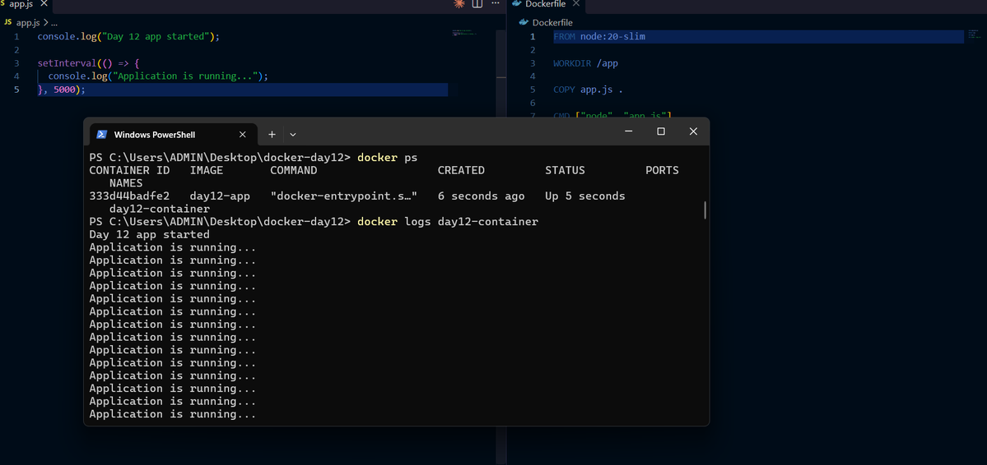The height and width of the screenshot is (465, 987).
Task: Click line number 3 in Dockerfile
Action: (x=533, y=63)
